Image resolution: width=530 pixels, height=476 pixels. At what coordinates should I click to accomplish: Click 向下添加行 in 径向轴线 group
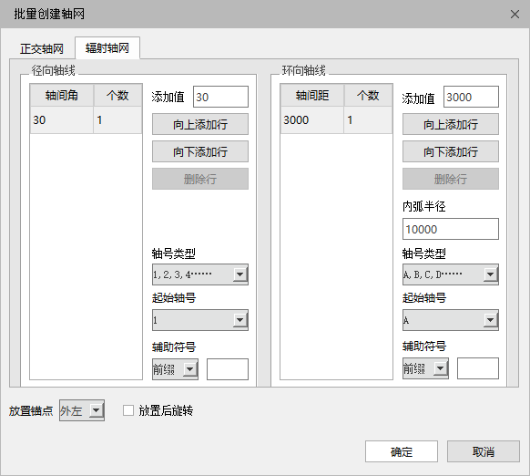(200, 151)
